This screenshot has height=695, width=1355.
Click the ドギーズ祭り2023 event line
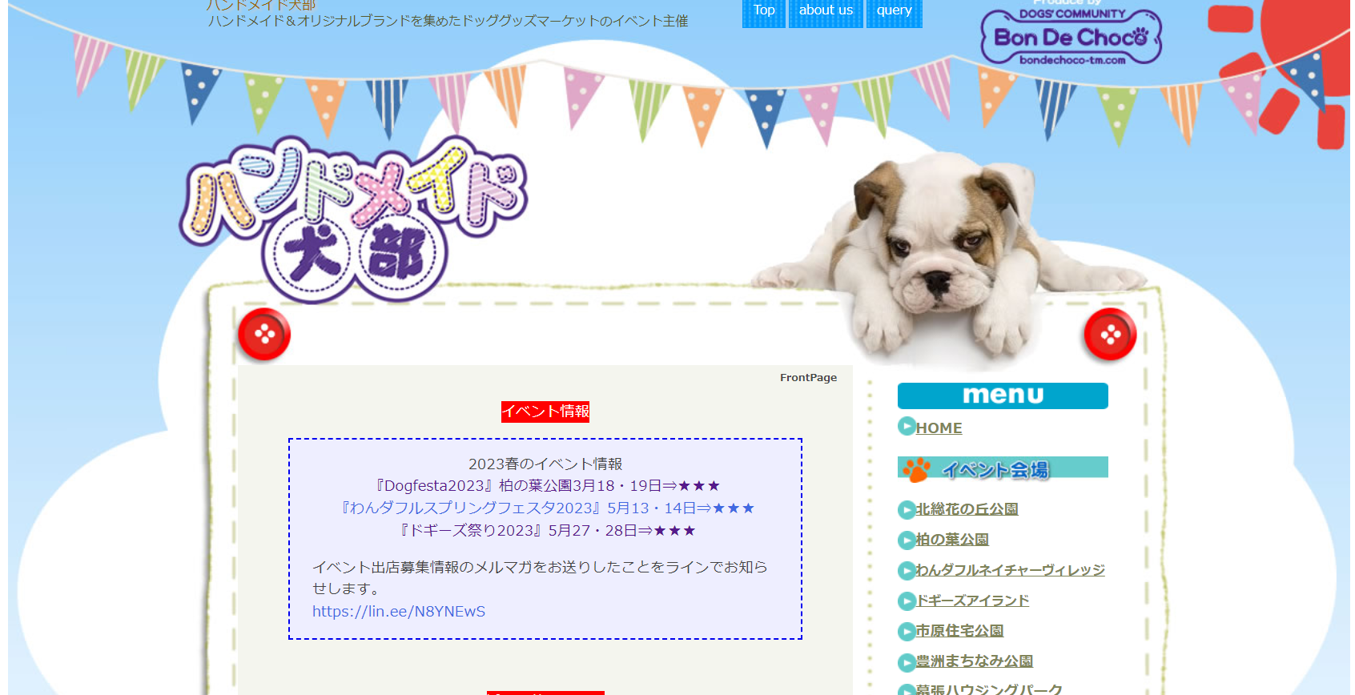click(547, 531)
